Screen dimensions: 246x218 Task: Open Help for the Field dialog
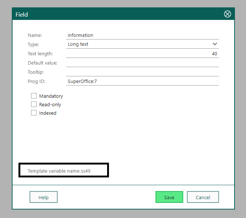(x=44, y=197)
